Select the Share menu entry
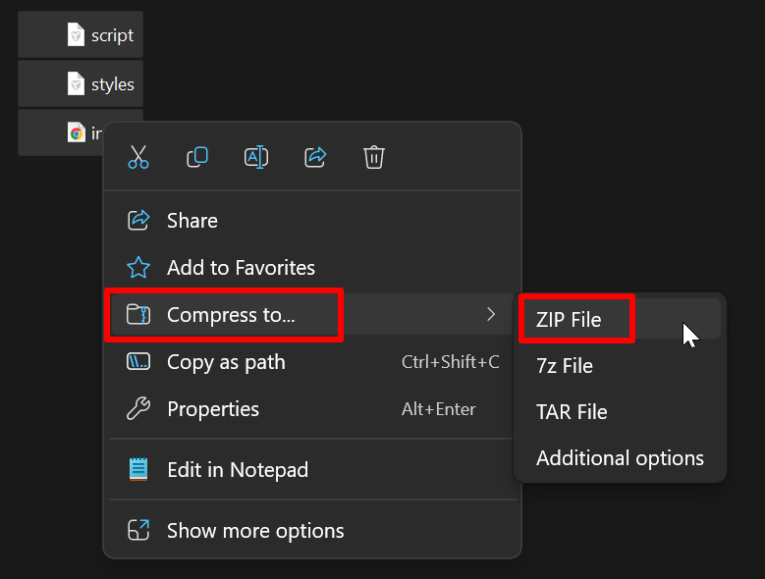 [192, 221]
